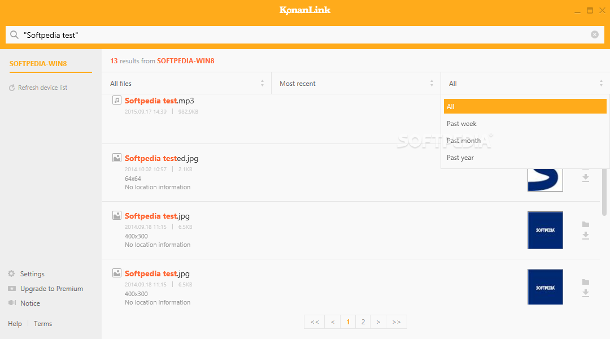
Task: Download the Softpedia tested.jpg file
Action: tap(586, 178)
